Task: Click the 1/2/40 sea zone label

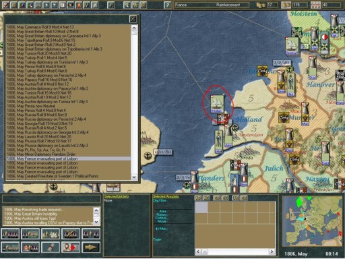Action: [282, 62]
